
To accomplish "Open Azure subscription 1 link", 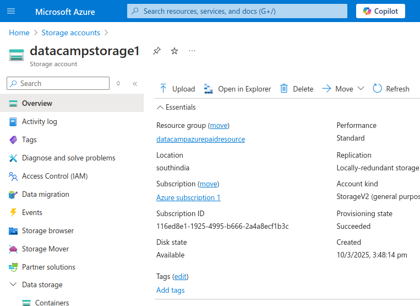I will coord(188,197).
